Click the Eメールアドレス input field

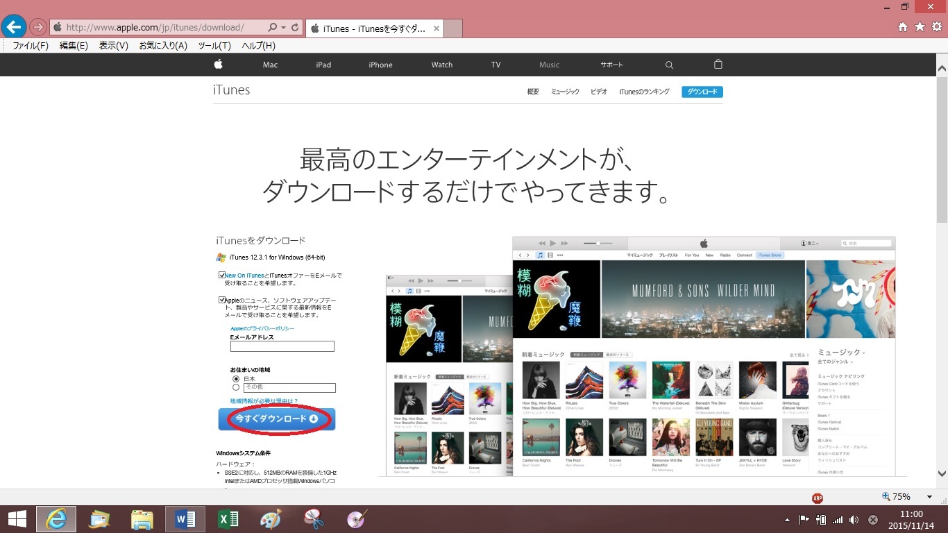[x=282, y=346]
